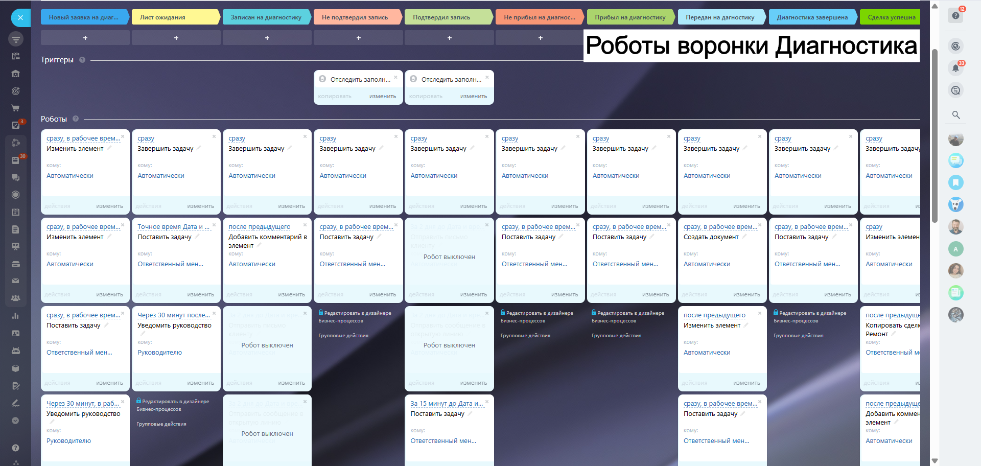Delete the 'Создать документ' robot with its X
Screen dimensions: 981x466
pos(760,225)
